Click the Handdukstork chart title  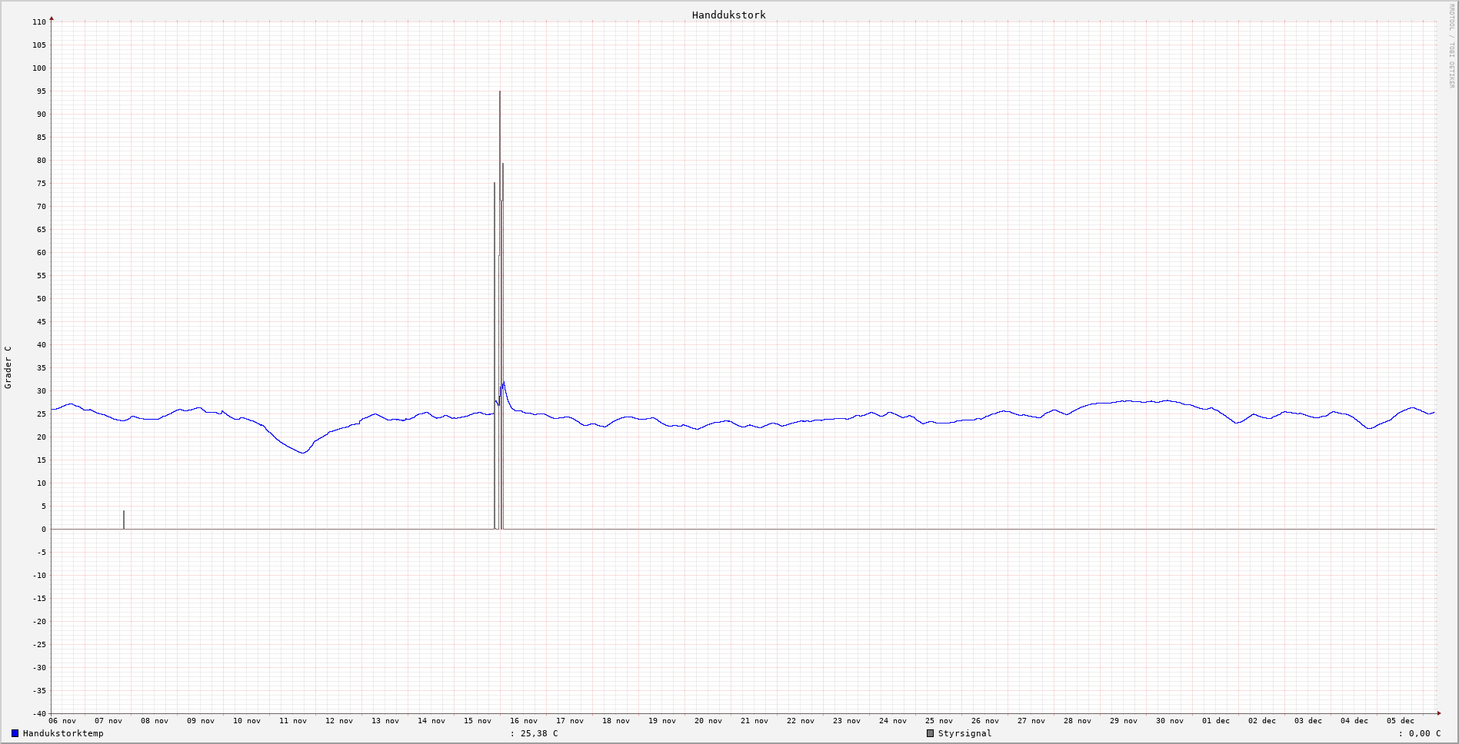pyautogui.click(x=728, y=15)
